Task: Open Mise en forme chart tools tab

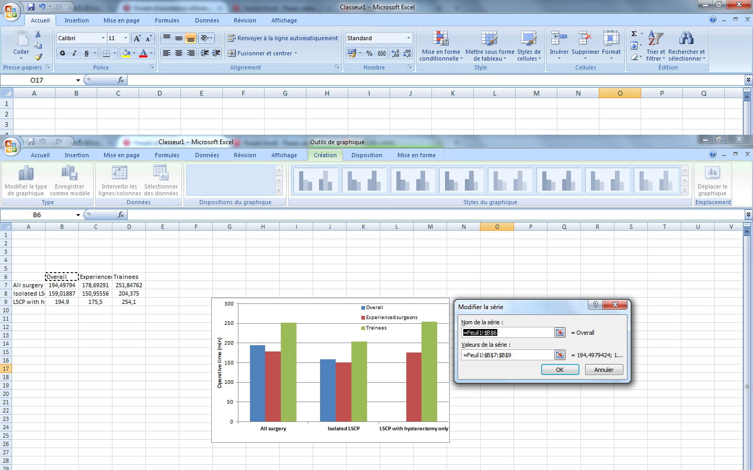Action: tap(416, 155)
